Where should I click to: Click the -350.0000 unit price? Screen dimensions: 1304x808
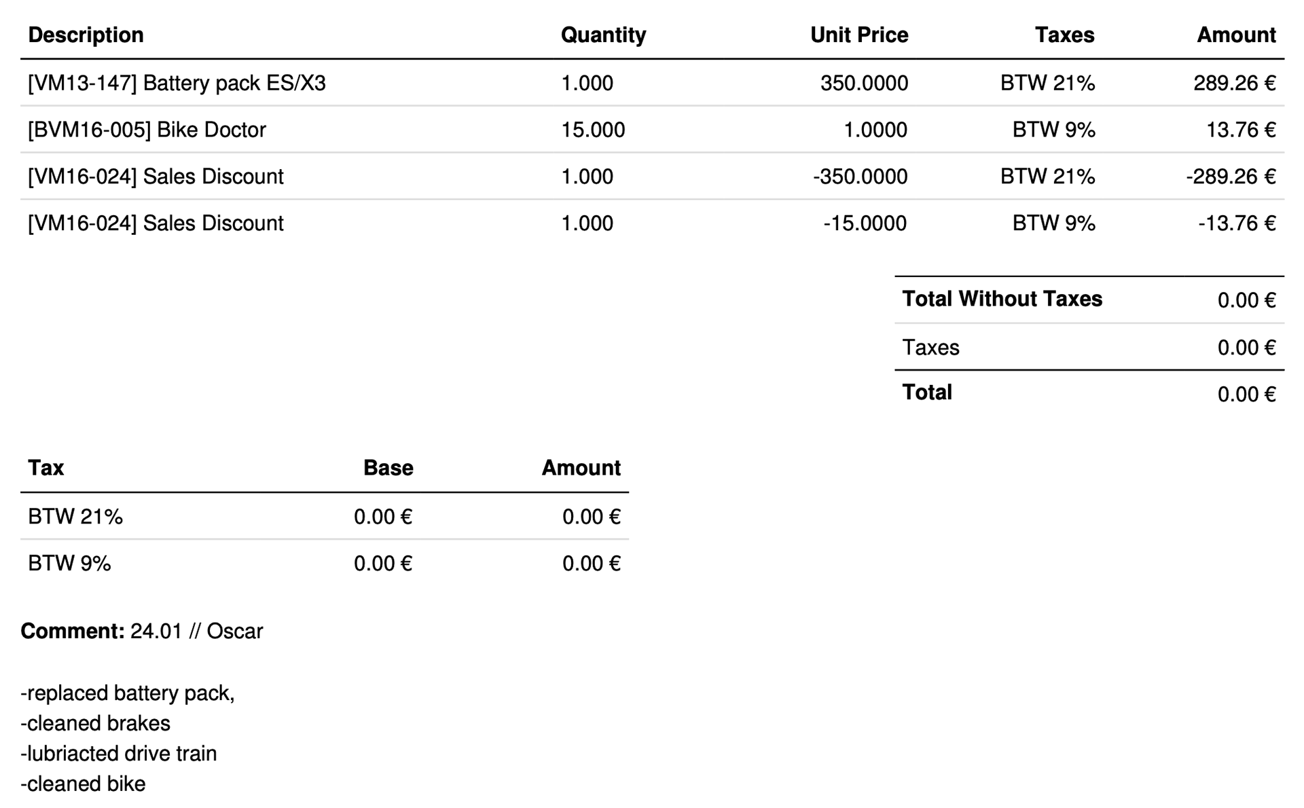tap(860, 177)
